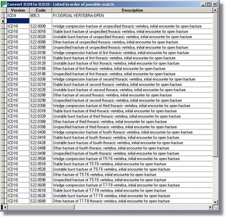The height and width of the screenshot is (218, 226).
Task: Click the row selector beside S22.000B
Action: pos(4,26)
